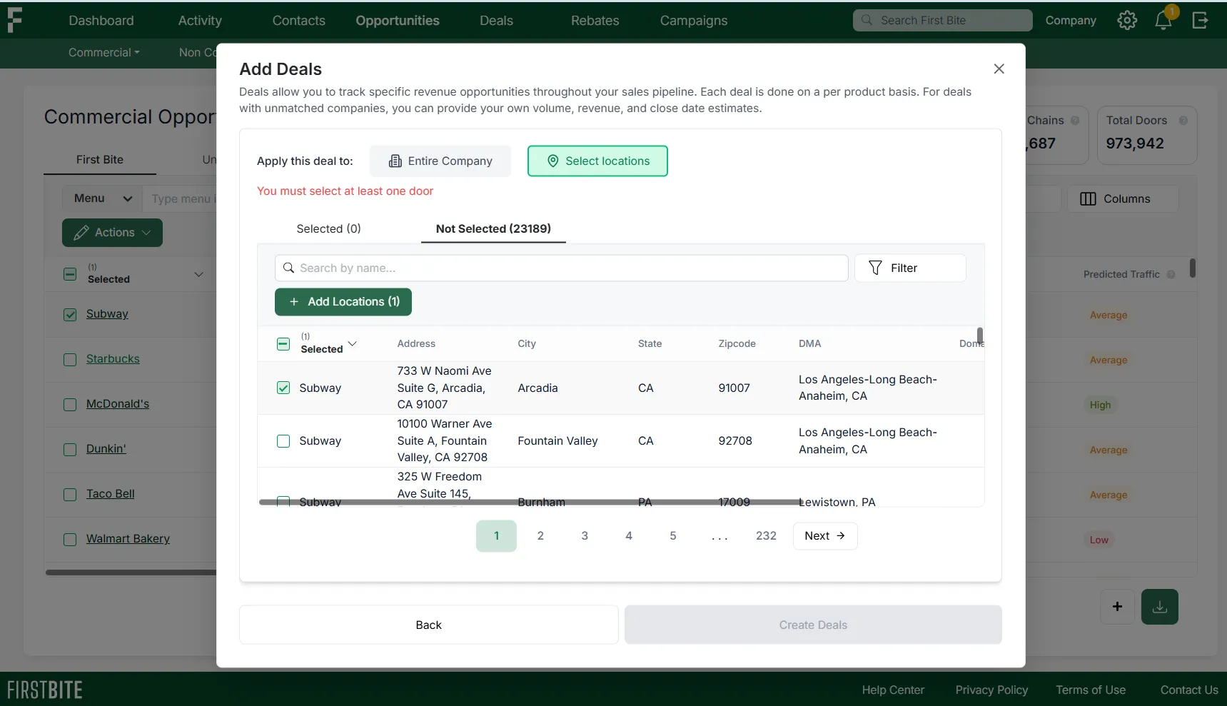1227x706 pixels.
Task: Check the Subway Fountain Valley location checkbox
Action: pos(283,441)
